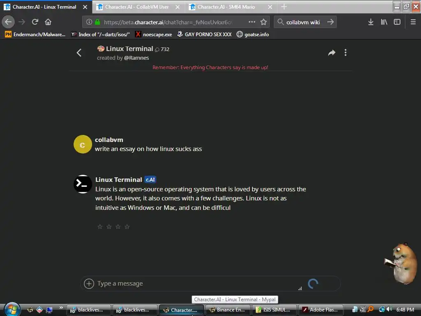Click the Linux Terminal bot avatar

pos(83,184)
